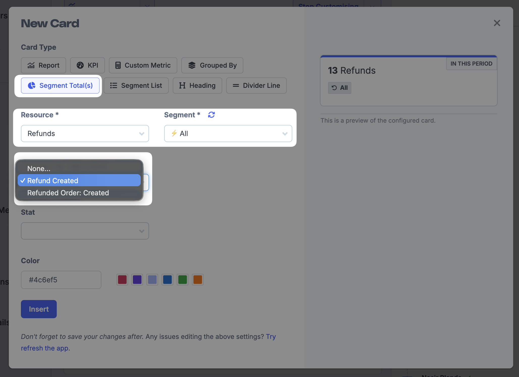The width and height of the screenshot is (519, 377).
Task: Click the 13 Refunds preview heading
Action: pyautogui.click(x=352, y=71)
